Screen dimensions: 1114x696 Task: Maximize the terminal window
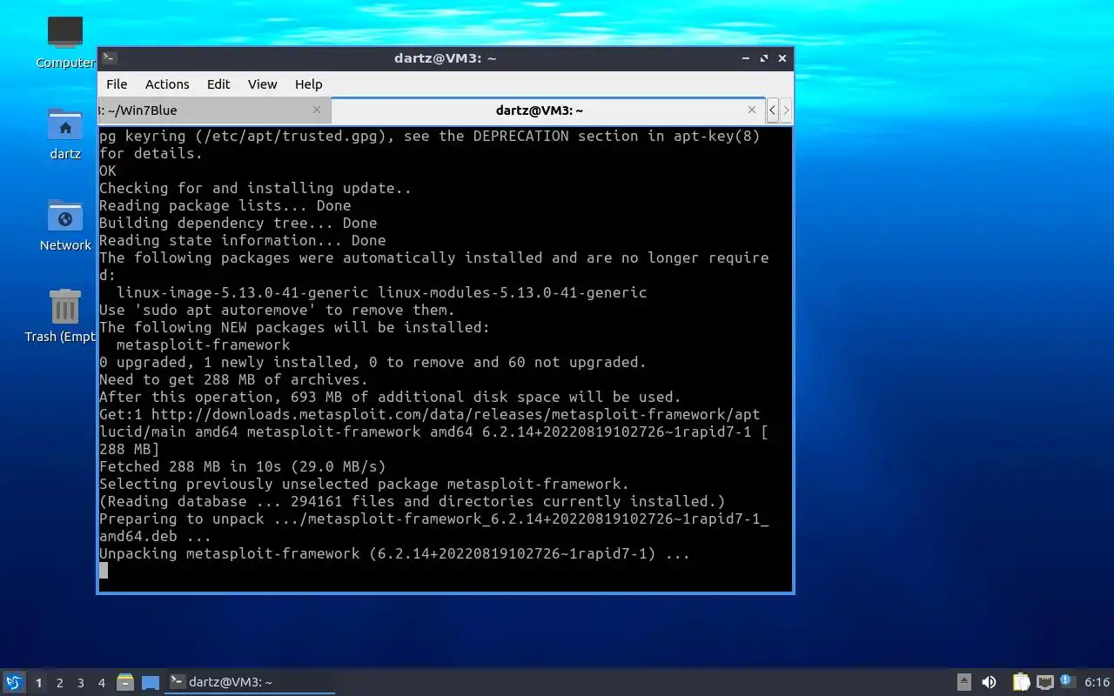tap(764, 58)
